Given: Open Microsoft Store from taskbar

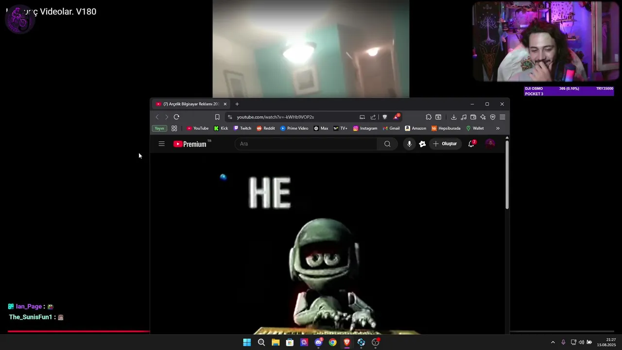Looking at the screenshot, I should click(290, 342).
